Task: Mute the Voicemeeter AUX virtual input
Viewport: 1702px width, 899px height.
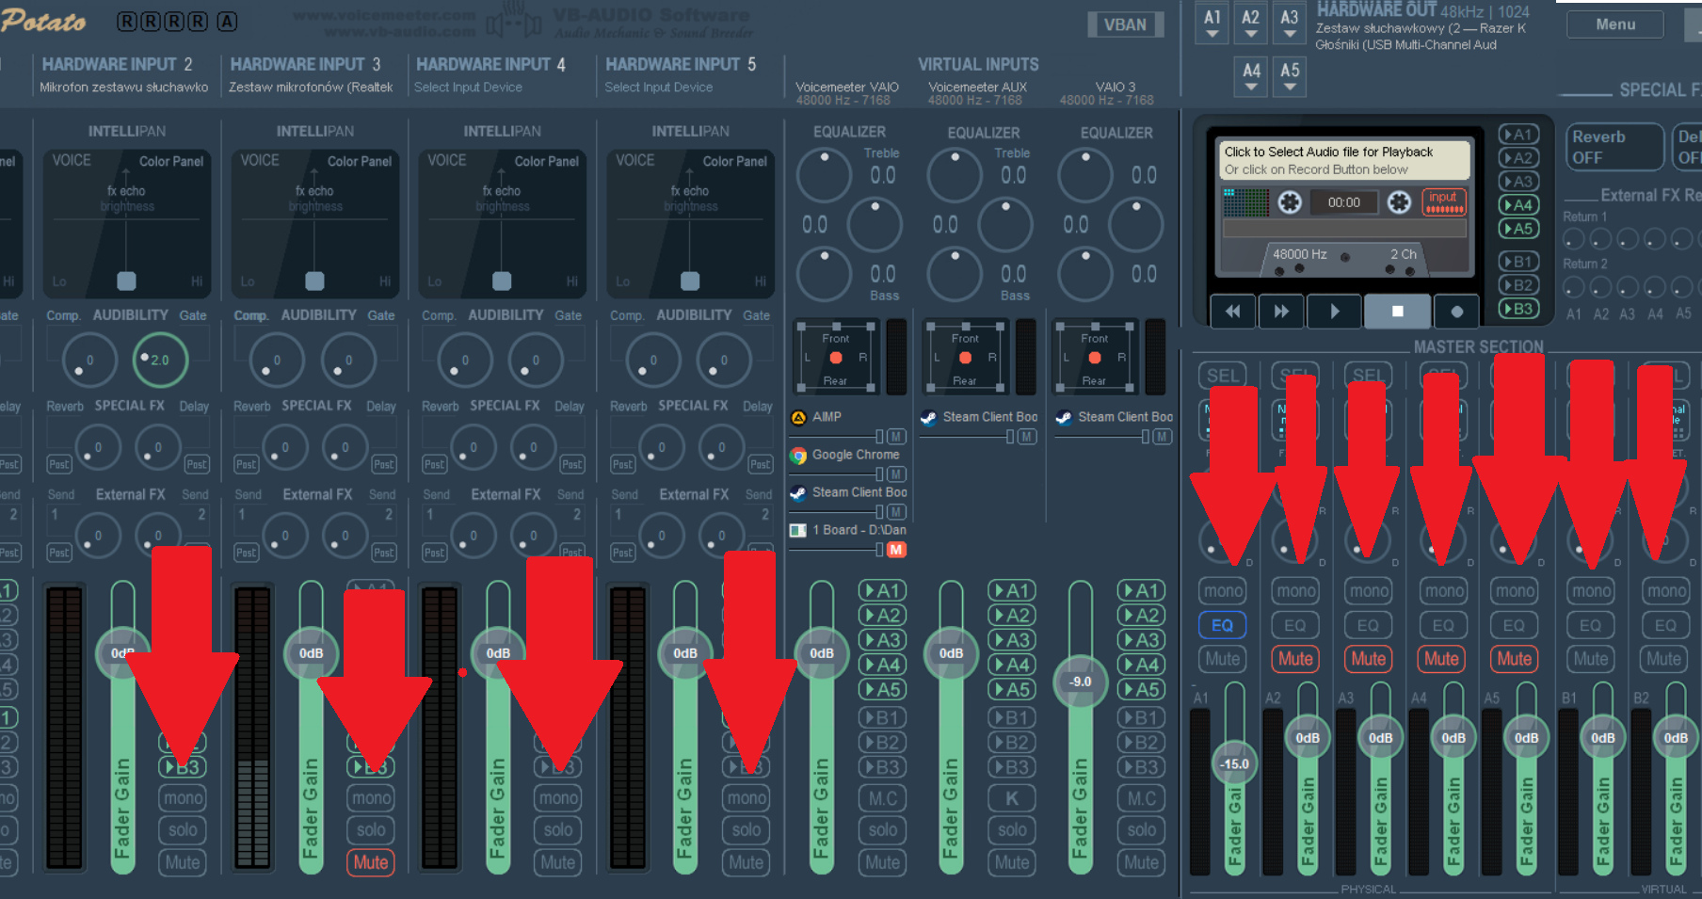Action: (x=1012, y=862)
